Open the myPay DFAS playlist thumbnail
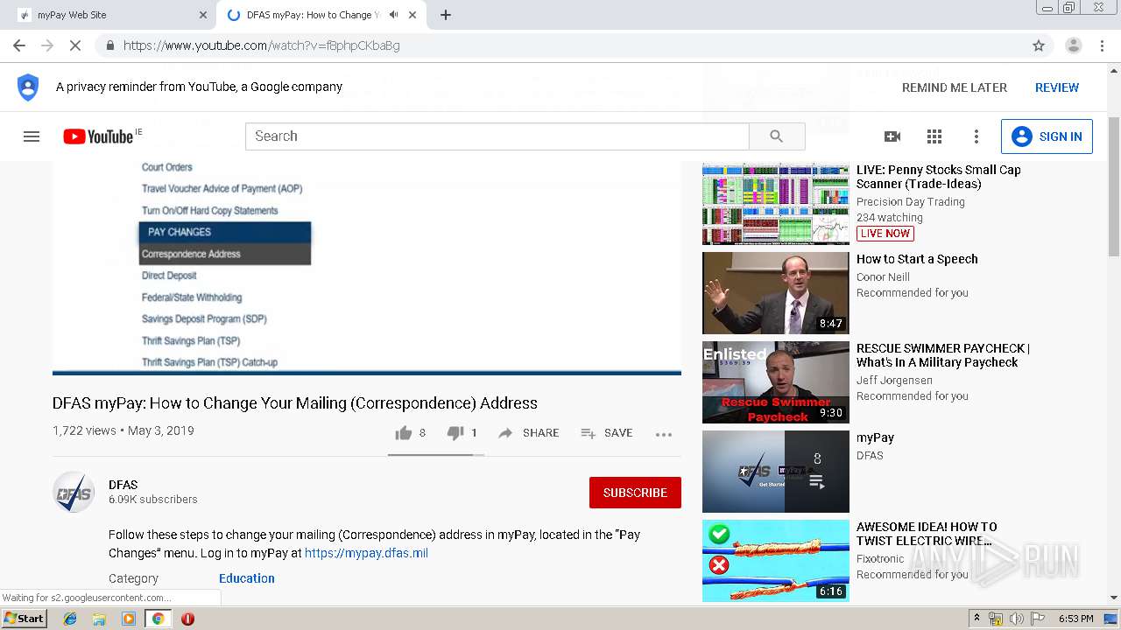Image resolution: width=1121 pixels, height=630 pixels. 776,472
